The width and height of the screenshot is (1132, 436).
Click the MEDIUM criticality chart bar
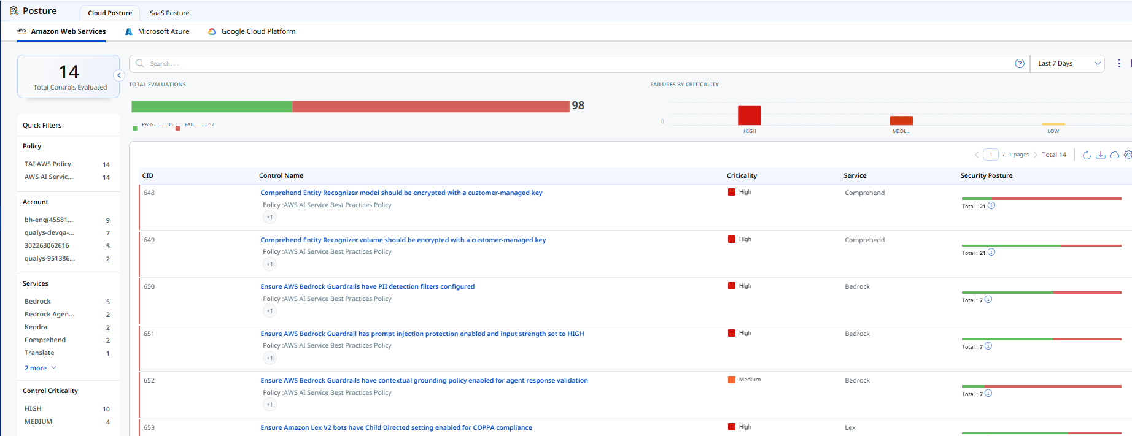(x=901, y=120)
